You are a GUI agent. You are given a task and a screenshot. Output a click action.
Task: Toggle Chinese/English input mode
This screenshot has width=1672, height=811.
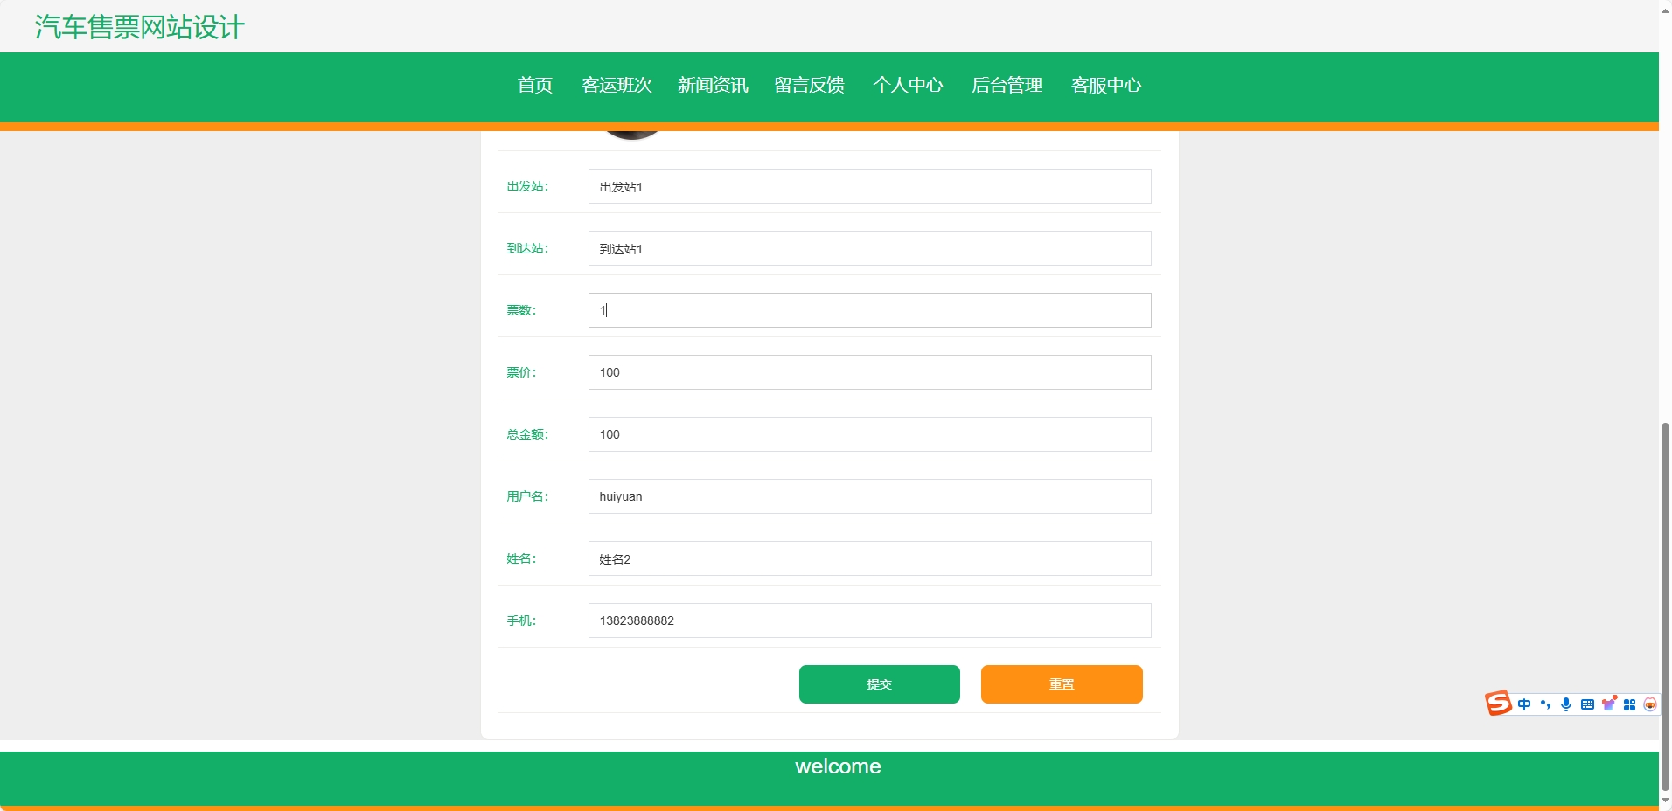(1524, 704)
